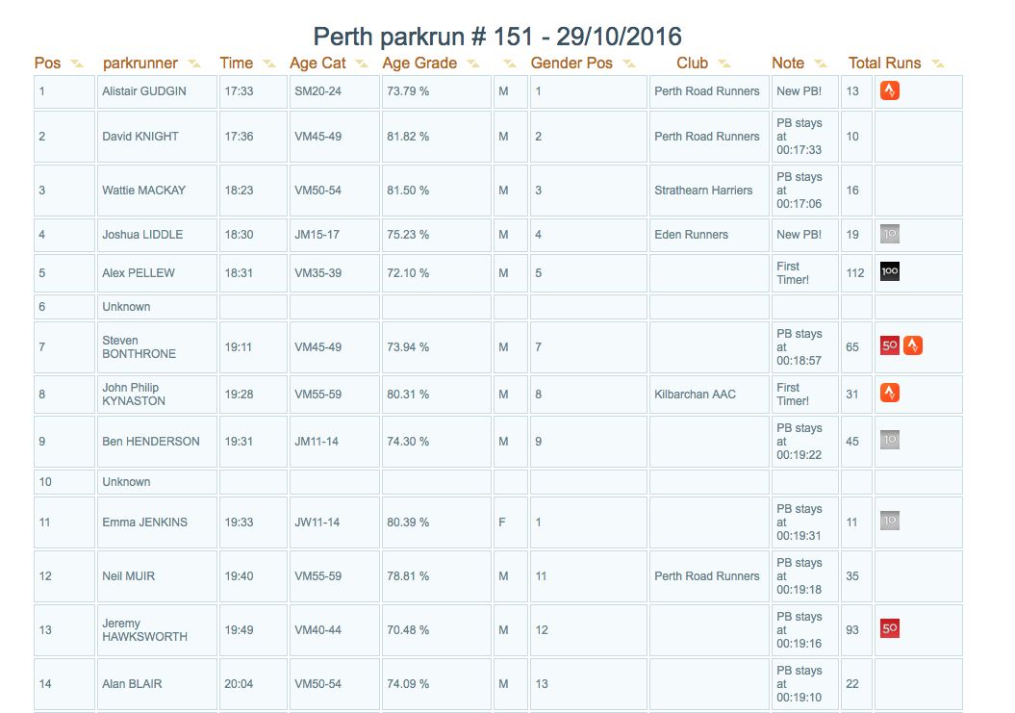Click age category VM40-44
The image size is (1015, 713).
[317, 630]
